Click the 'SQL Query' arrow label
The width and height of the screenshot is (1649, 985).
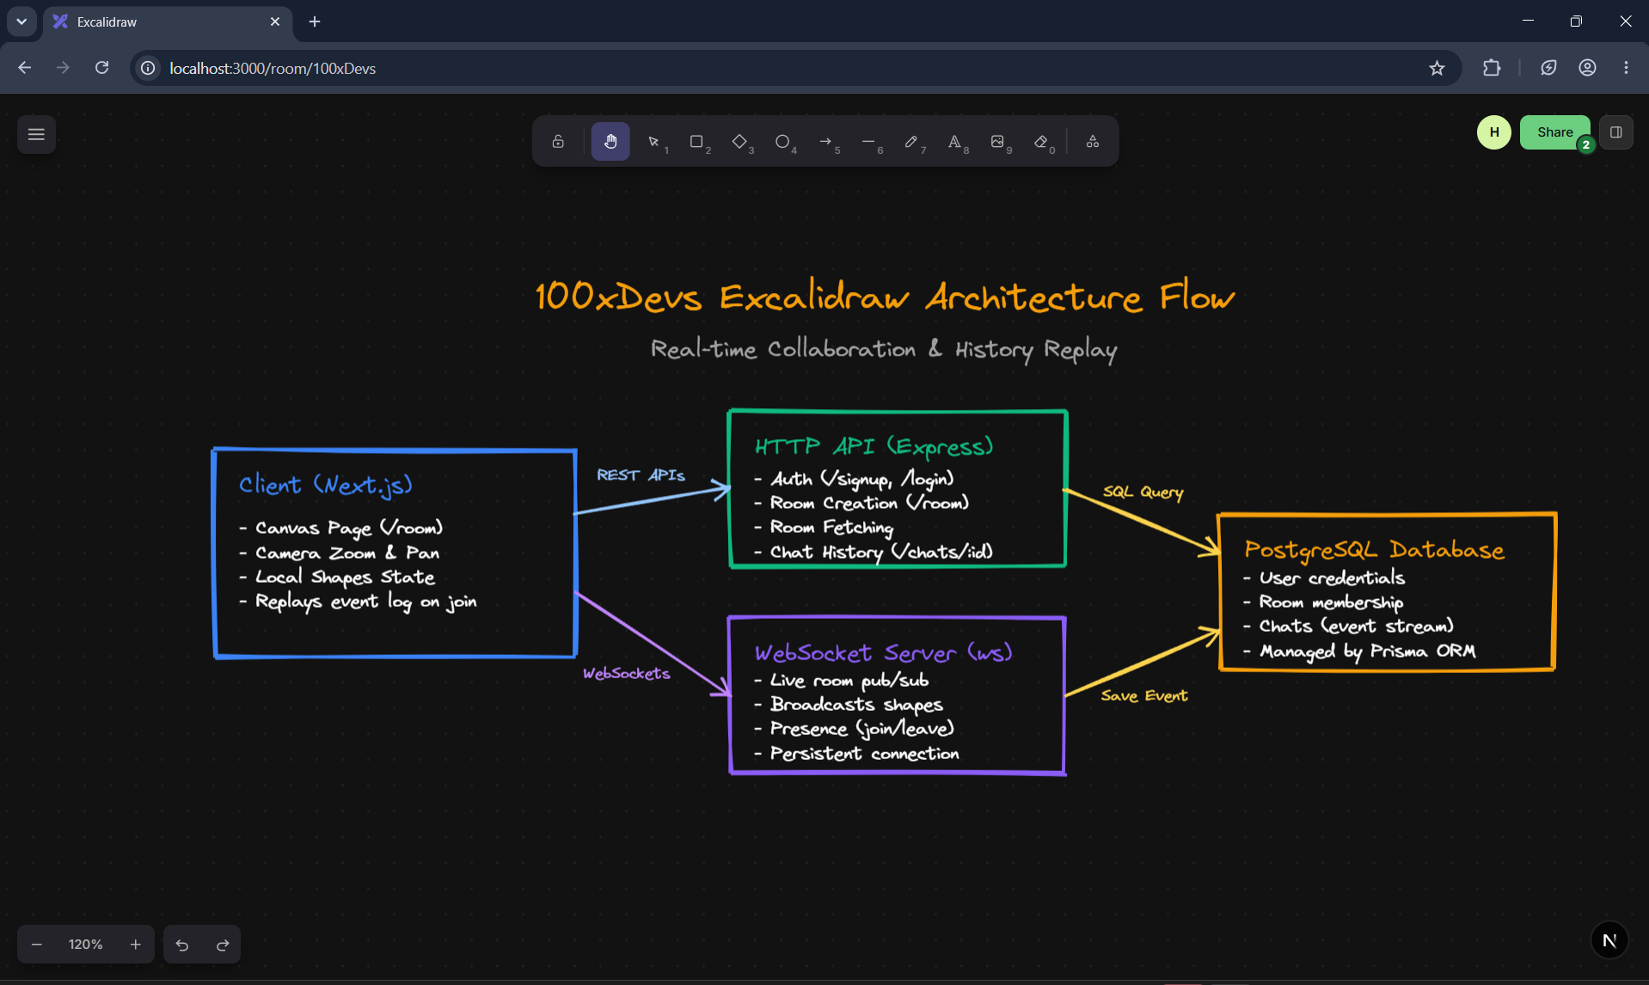click(1143, 492)
